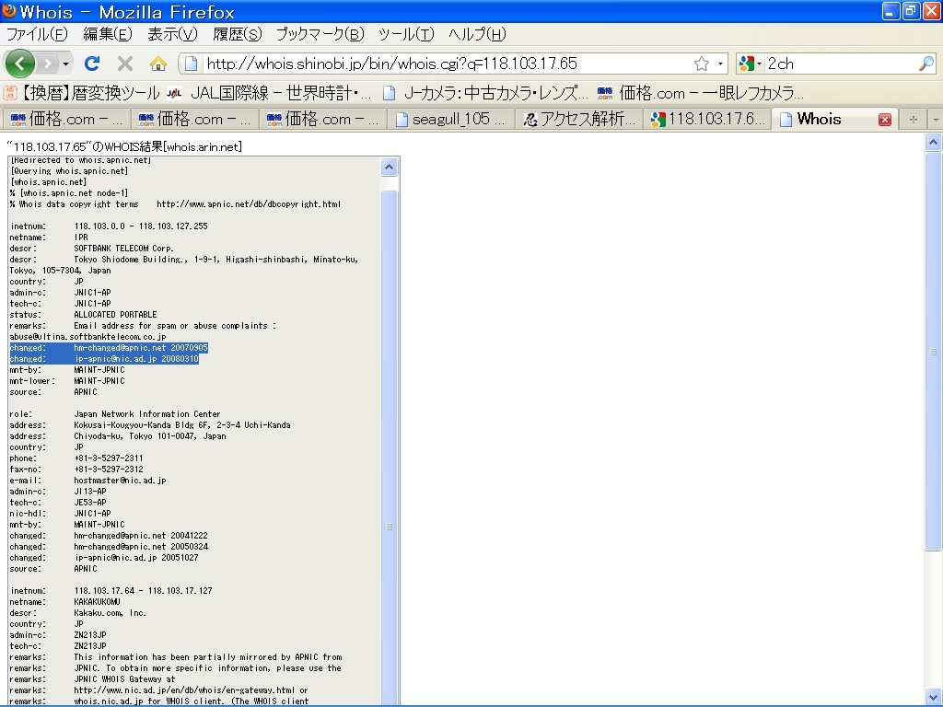Click inetnum 118.103.17.64 - 118.103.17.127
943x707 pixels.
[x=143, y=591]
